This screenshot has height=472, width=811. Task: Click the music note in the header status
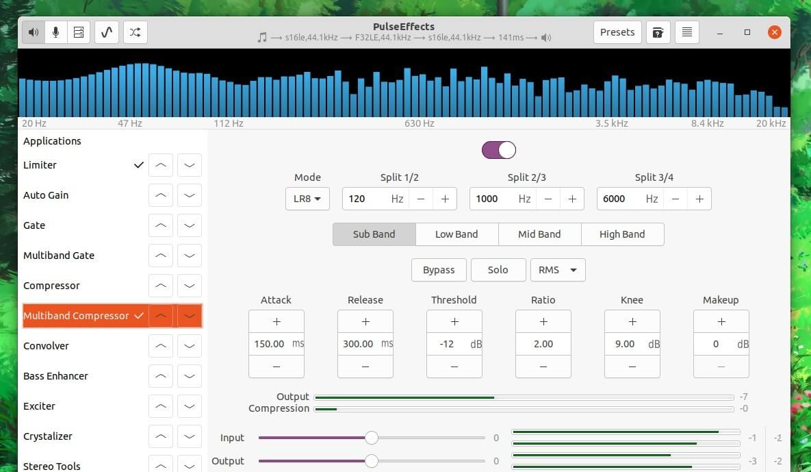click(x=262, y=38)
